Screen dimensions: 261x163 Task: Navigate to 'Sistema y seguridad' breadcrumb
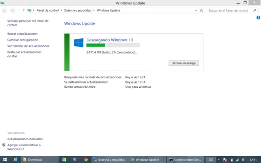pyautogui.click(x=77, y=10)
